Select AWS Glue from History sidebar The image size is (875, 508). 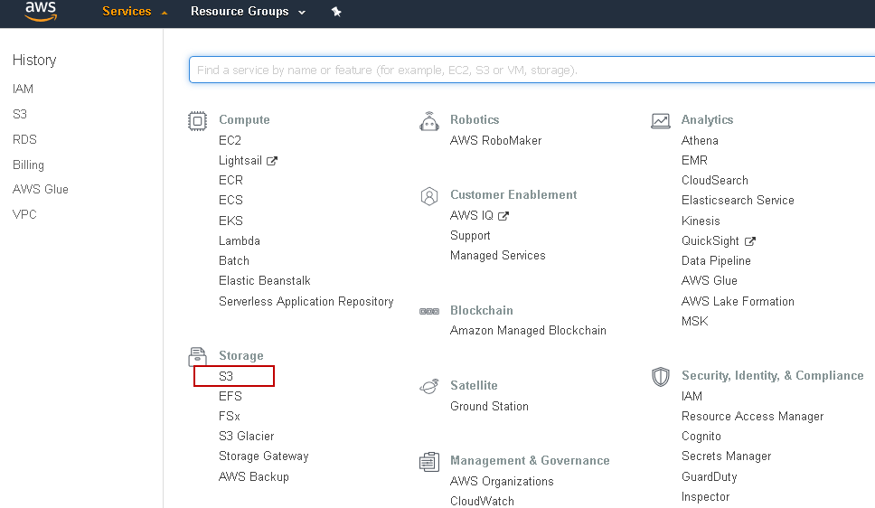[x=40, y=189]
